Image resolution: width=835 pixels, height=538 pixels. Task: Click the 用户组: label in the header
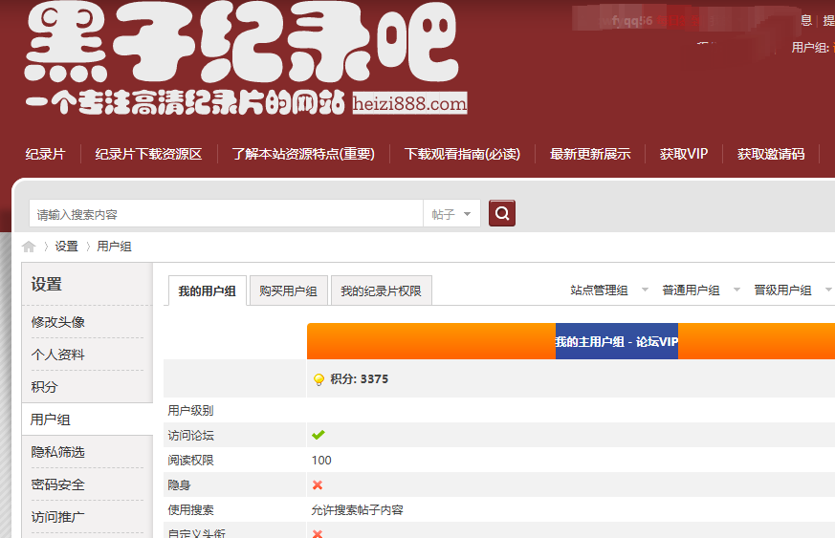pos(810,48)
